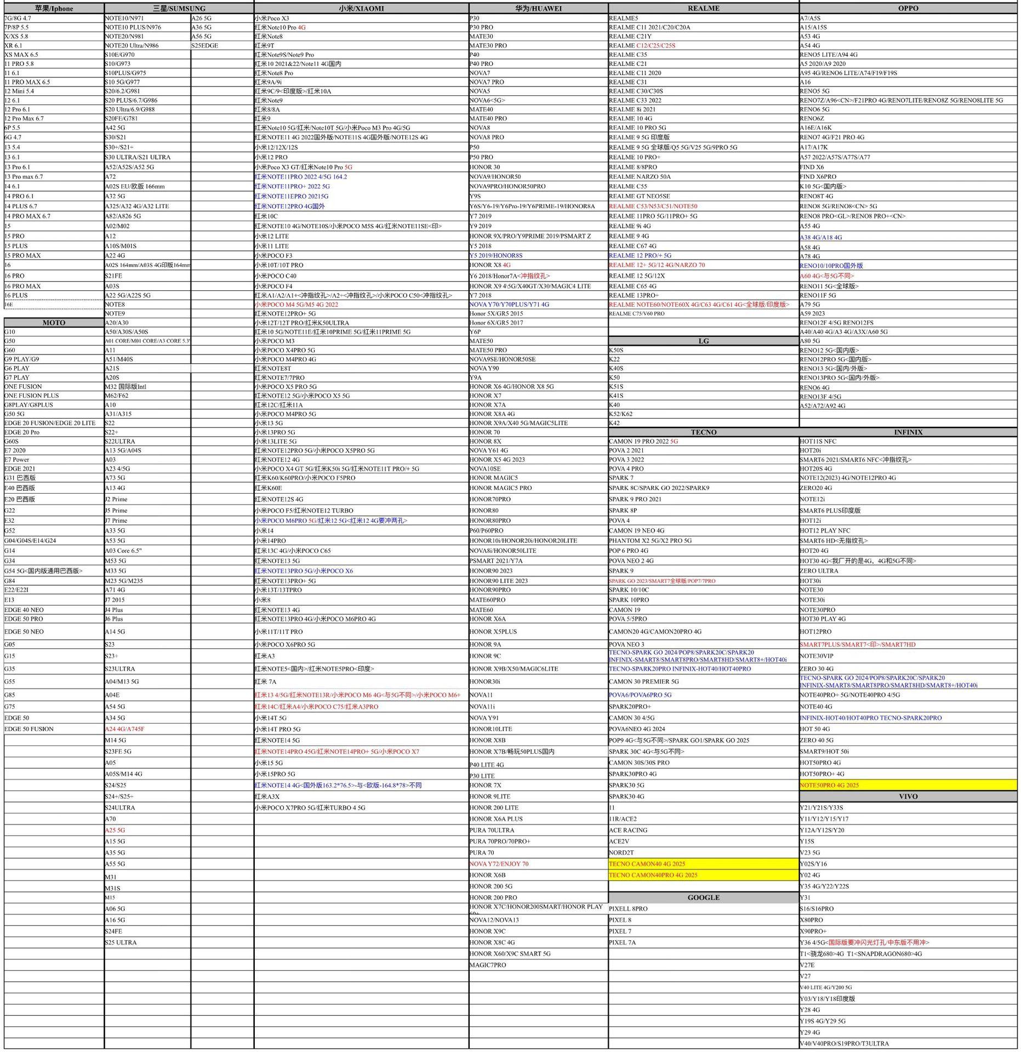The width and height of the screenshot is (1021, 1052).
Task: Select the 'ACE RACING' cell
Action: tap(704, 830)
